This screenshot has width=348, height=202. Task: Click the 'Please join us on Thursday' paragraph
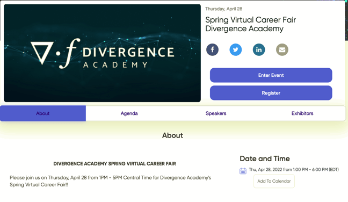(x=110, y=181)
